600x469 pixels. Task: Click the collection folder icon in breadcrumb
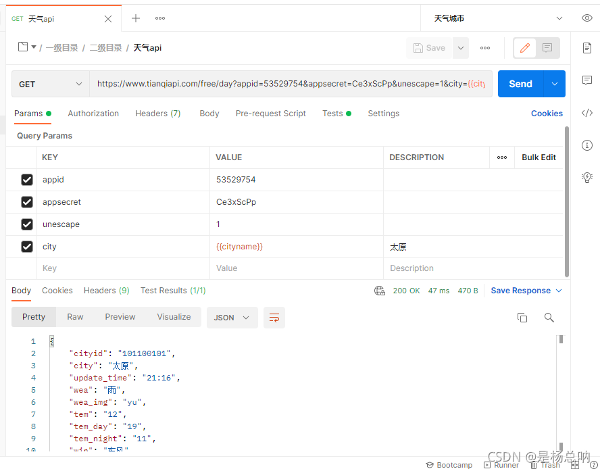(x=23, y=47)
